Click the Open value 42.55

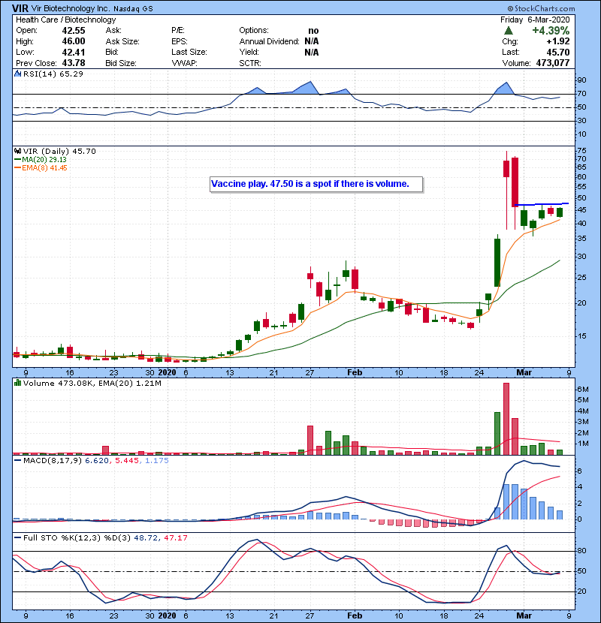click(x=74, y=31)
